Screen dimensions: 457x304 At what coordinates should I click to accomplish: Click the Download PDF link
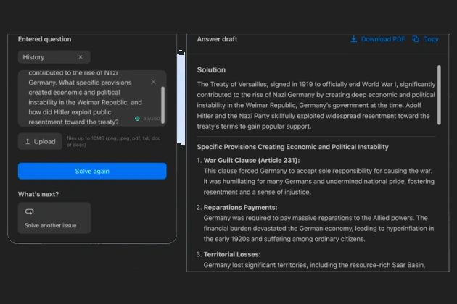coord(378,39)
